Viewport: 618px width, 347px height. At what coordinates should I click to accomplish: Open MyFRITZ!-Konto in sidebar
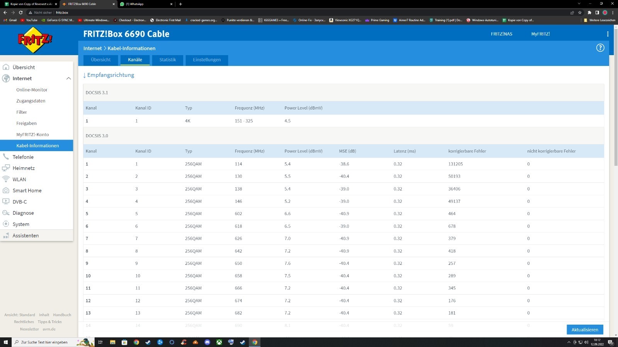[32, 135]
